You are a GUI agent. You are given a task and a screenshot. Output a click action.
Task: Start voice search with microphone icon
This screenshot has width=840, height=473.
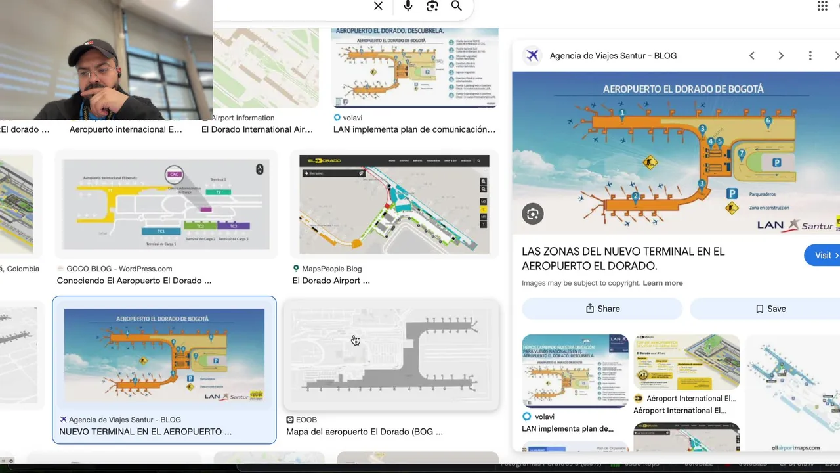coord(408,6)
